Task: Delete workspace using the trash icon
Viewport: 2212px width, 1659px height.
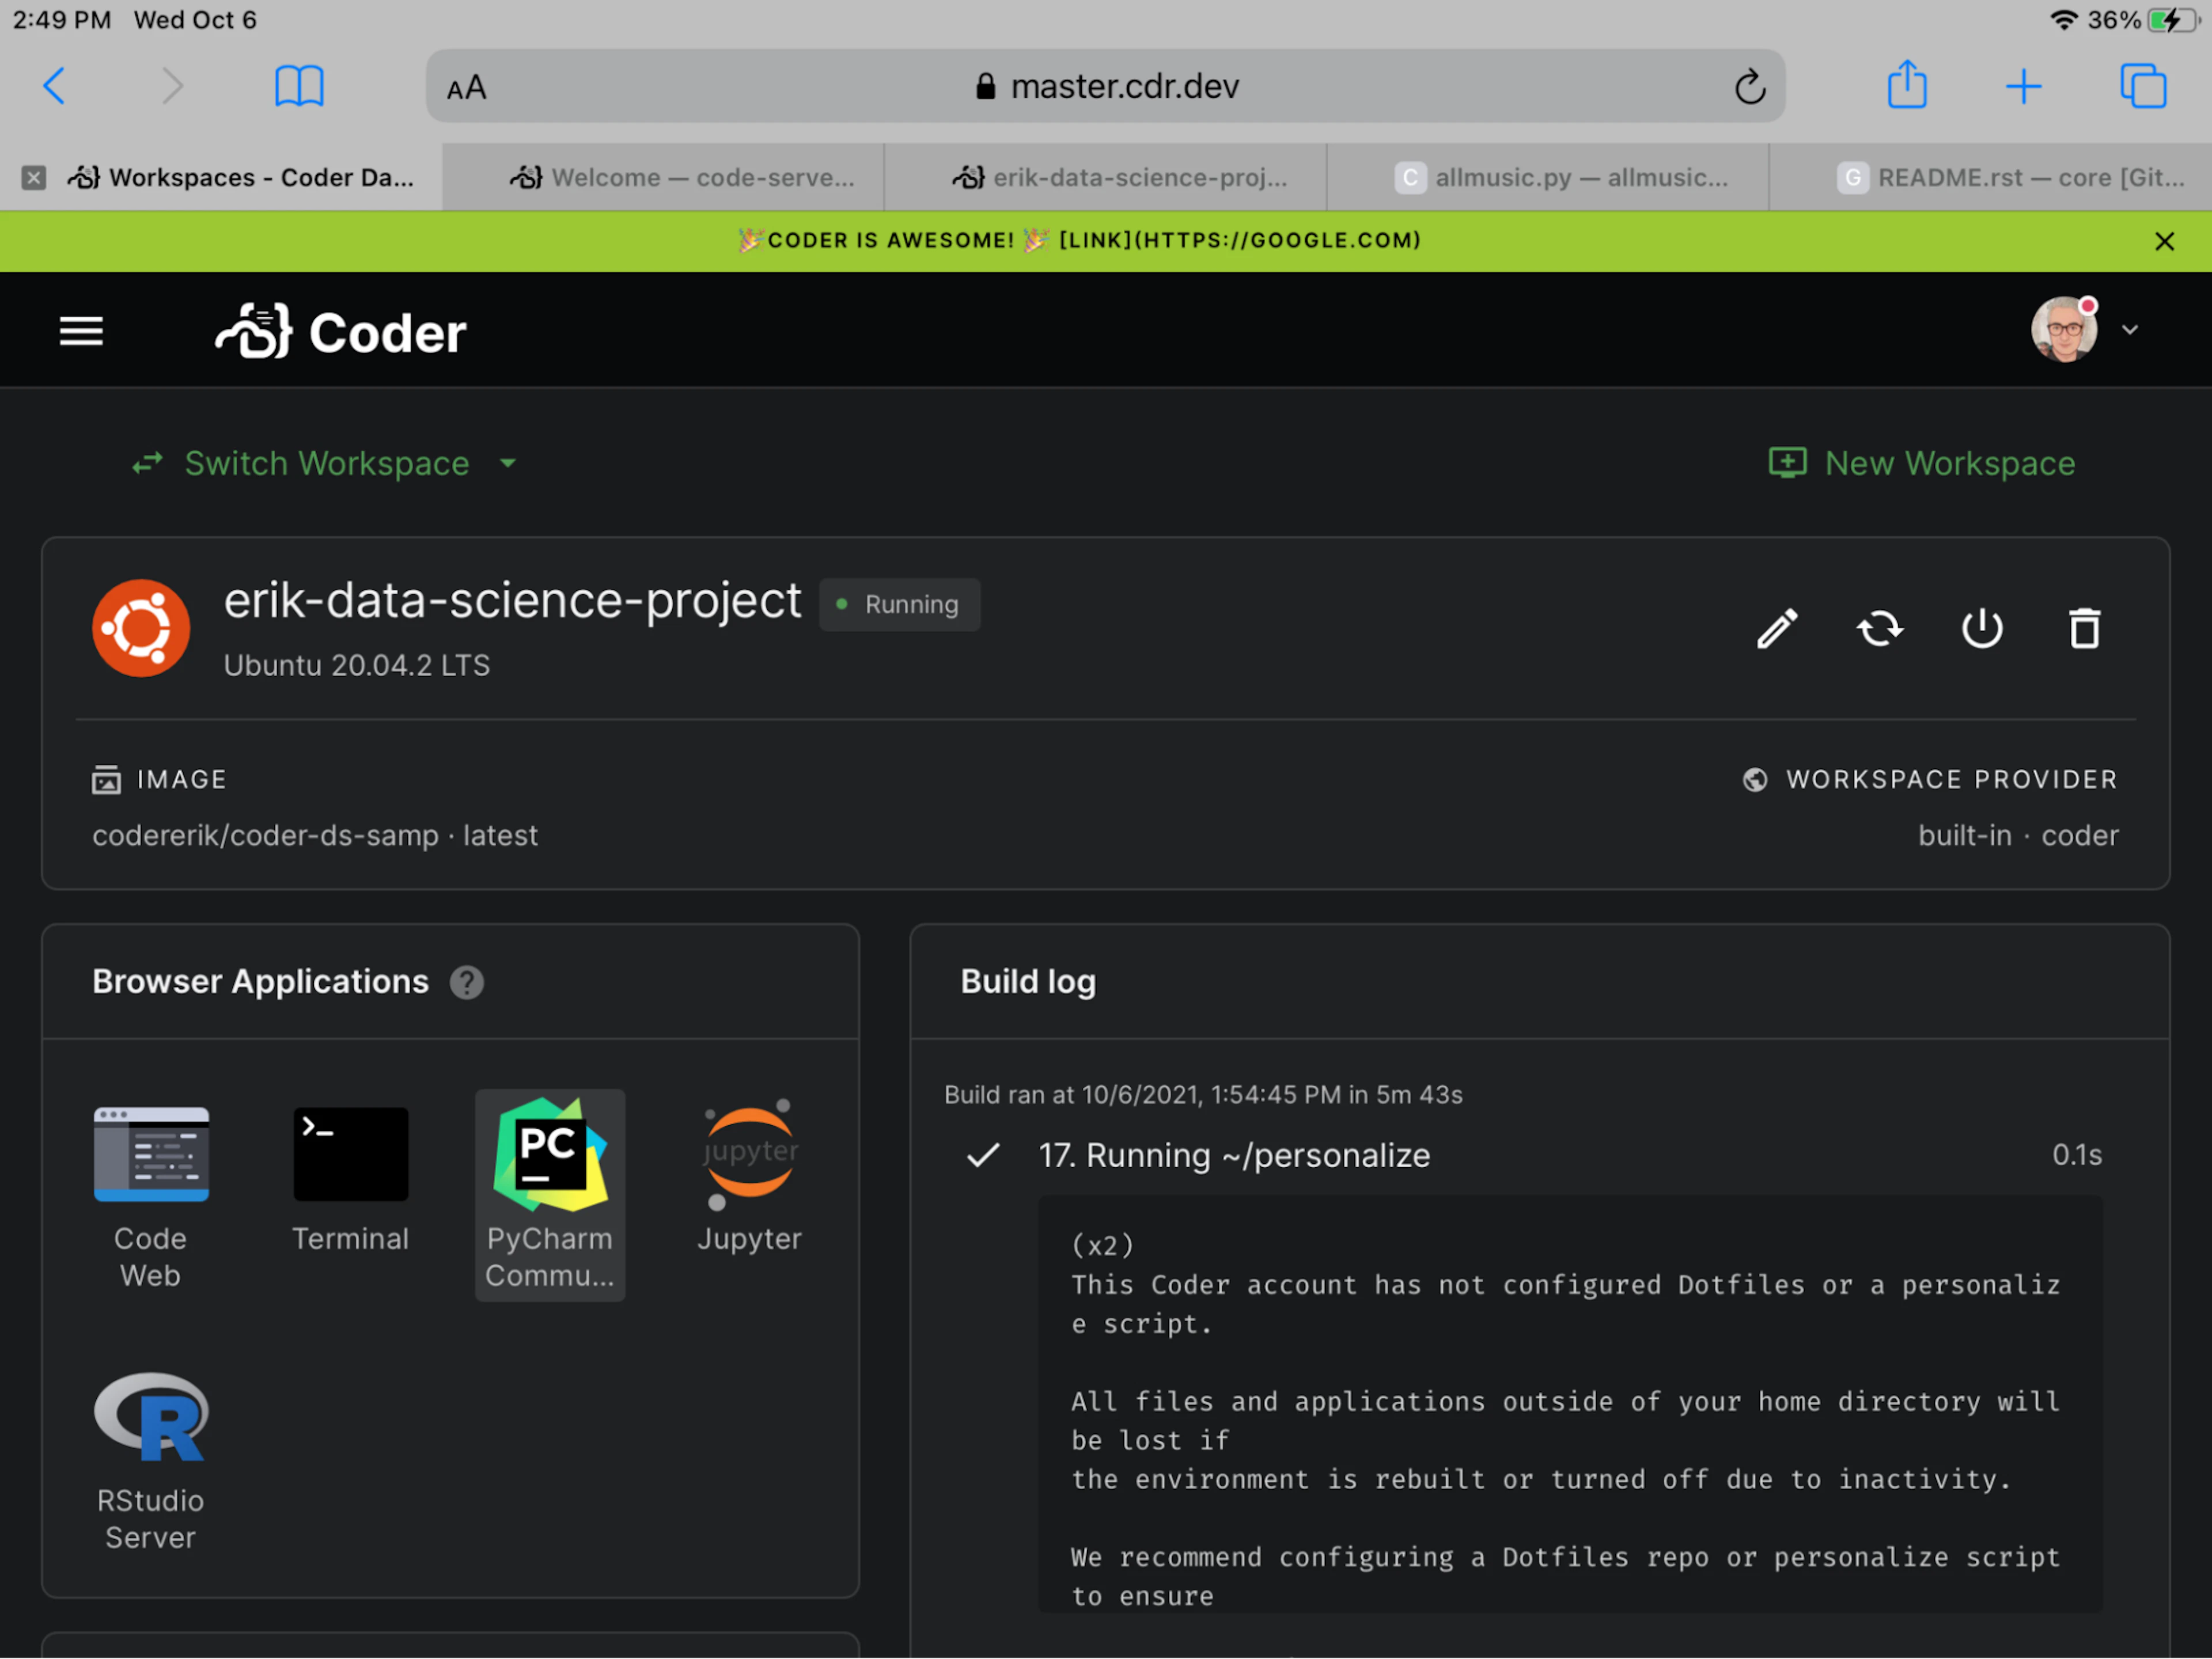Action: (x=2084, y=629)
